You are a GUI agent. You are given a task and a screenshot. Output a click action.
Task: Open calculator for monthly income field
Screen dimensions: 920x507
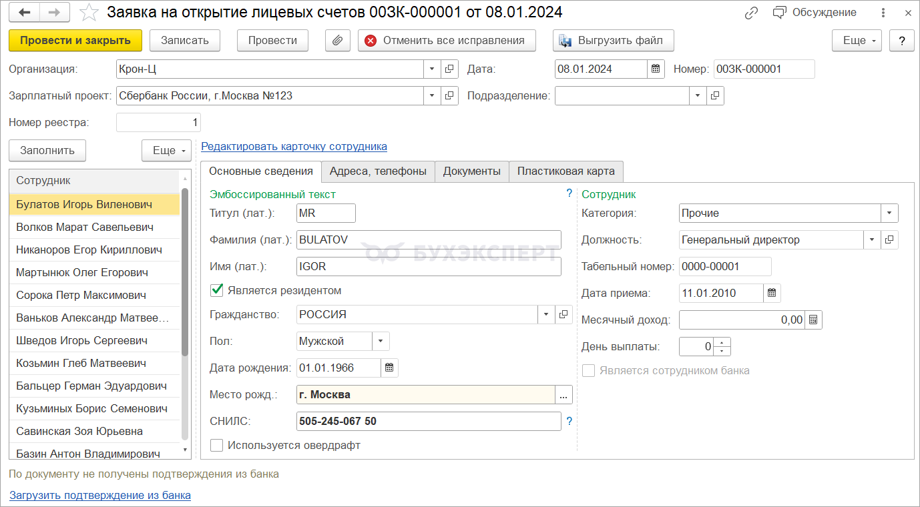[813, 320]
